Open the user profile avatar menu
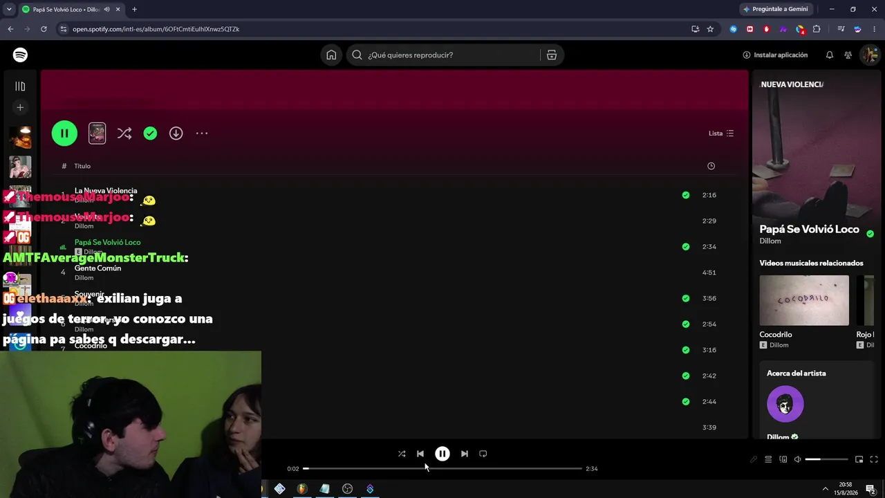Viewport: 885px width, 498px height. click(x=869, y=55)
